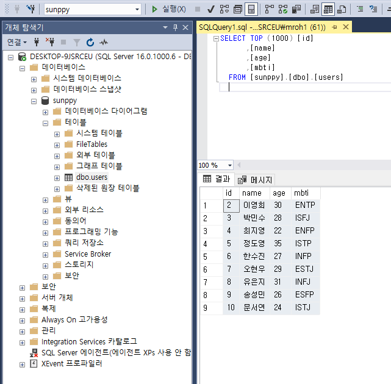Close the Object Explorer panel
391x384 pixels.
click(185, 27)
